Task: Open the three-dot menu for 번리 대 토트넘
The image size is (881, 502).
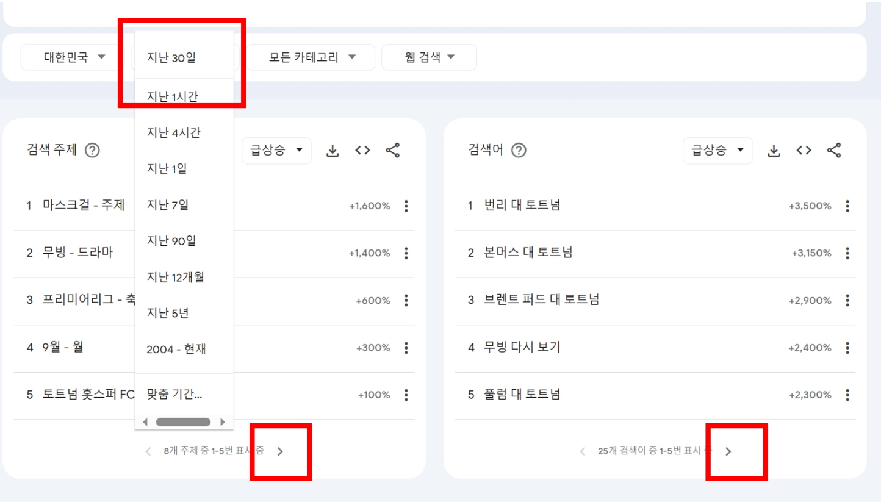Action: click(x=847, y=206)
